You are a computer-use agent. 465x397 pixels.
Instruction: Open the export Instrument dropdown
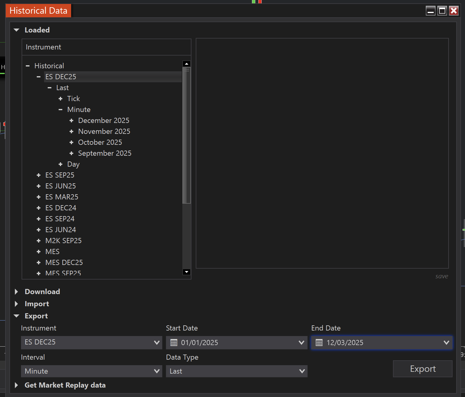tap(157, 342)
